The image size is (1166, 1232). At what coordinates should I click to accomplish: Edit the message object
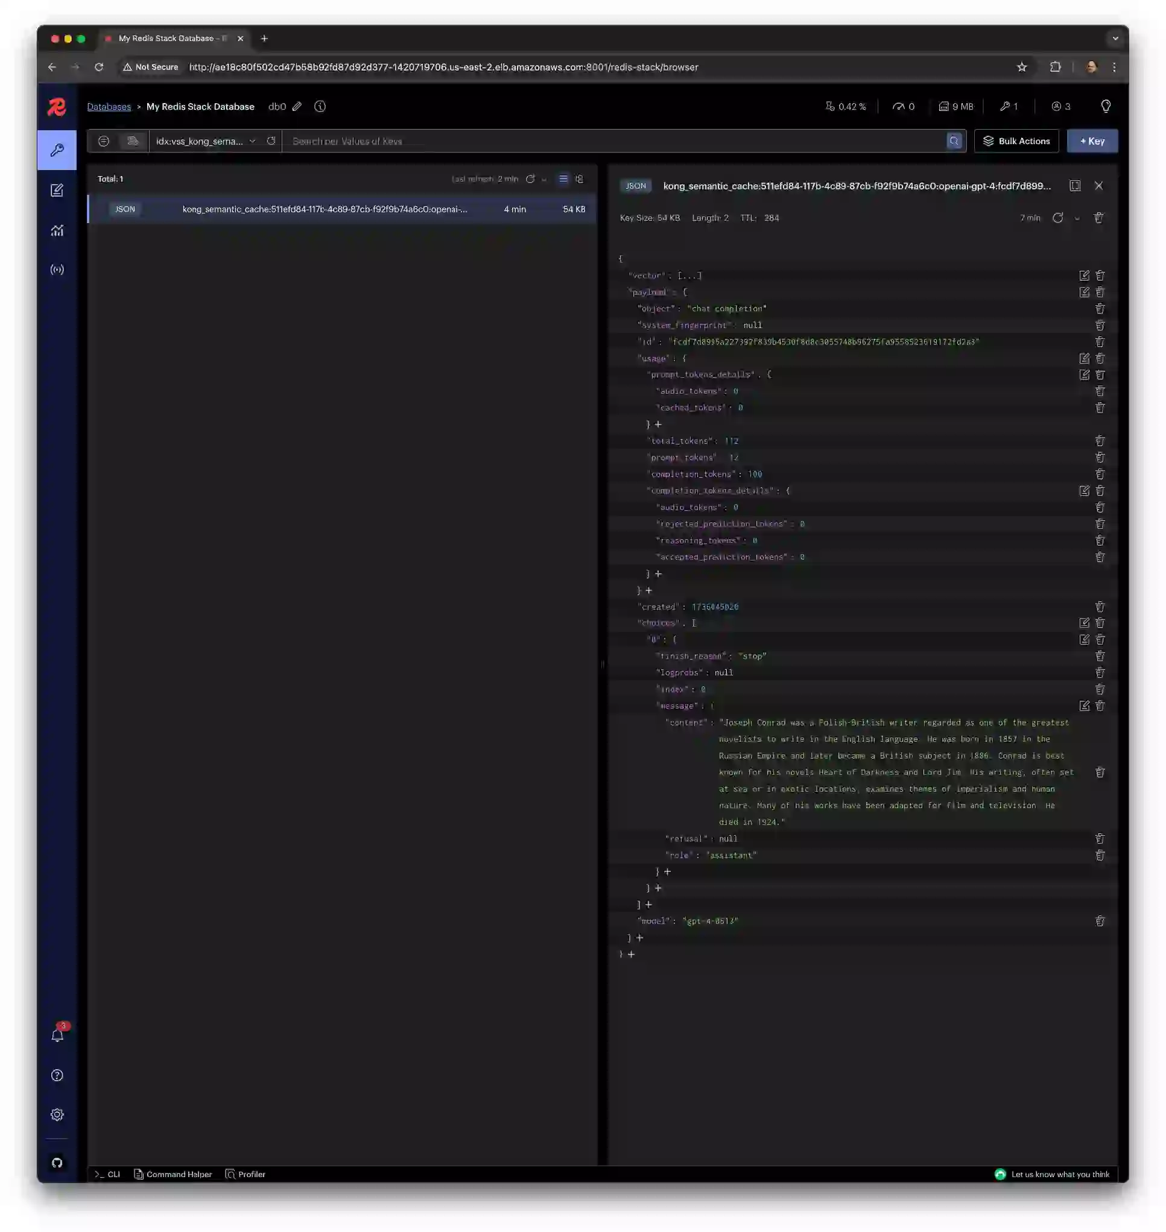[x=1084, y=706]
